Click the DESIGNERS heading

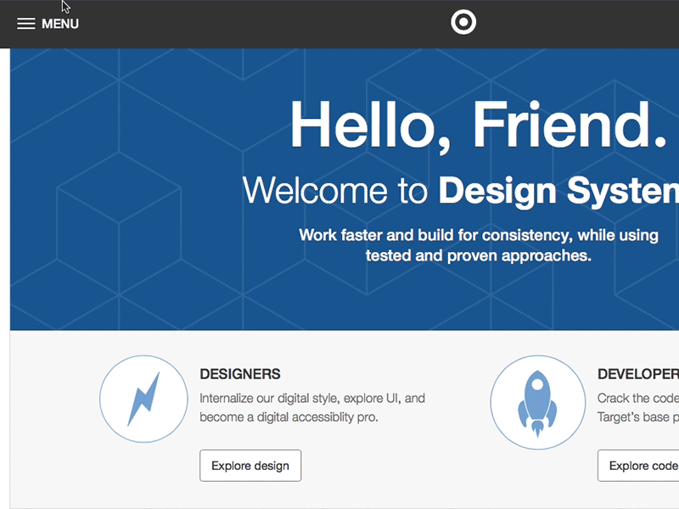240,374
